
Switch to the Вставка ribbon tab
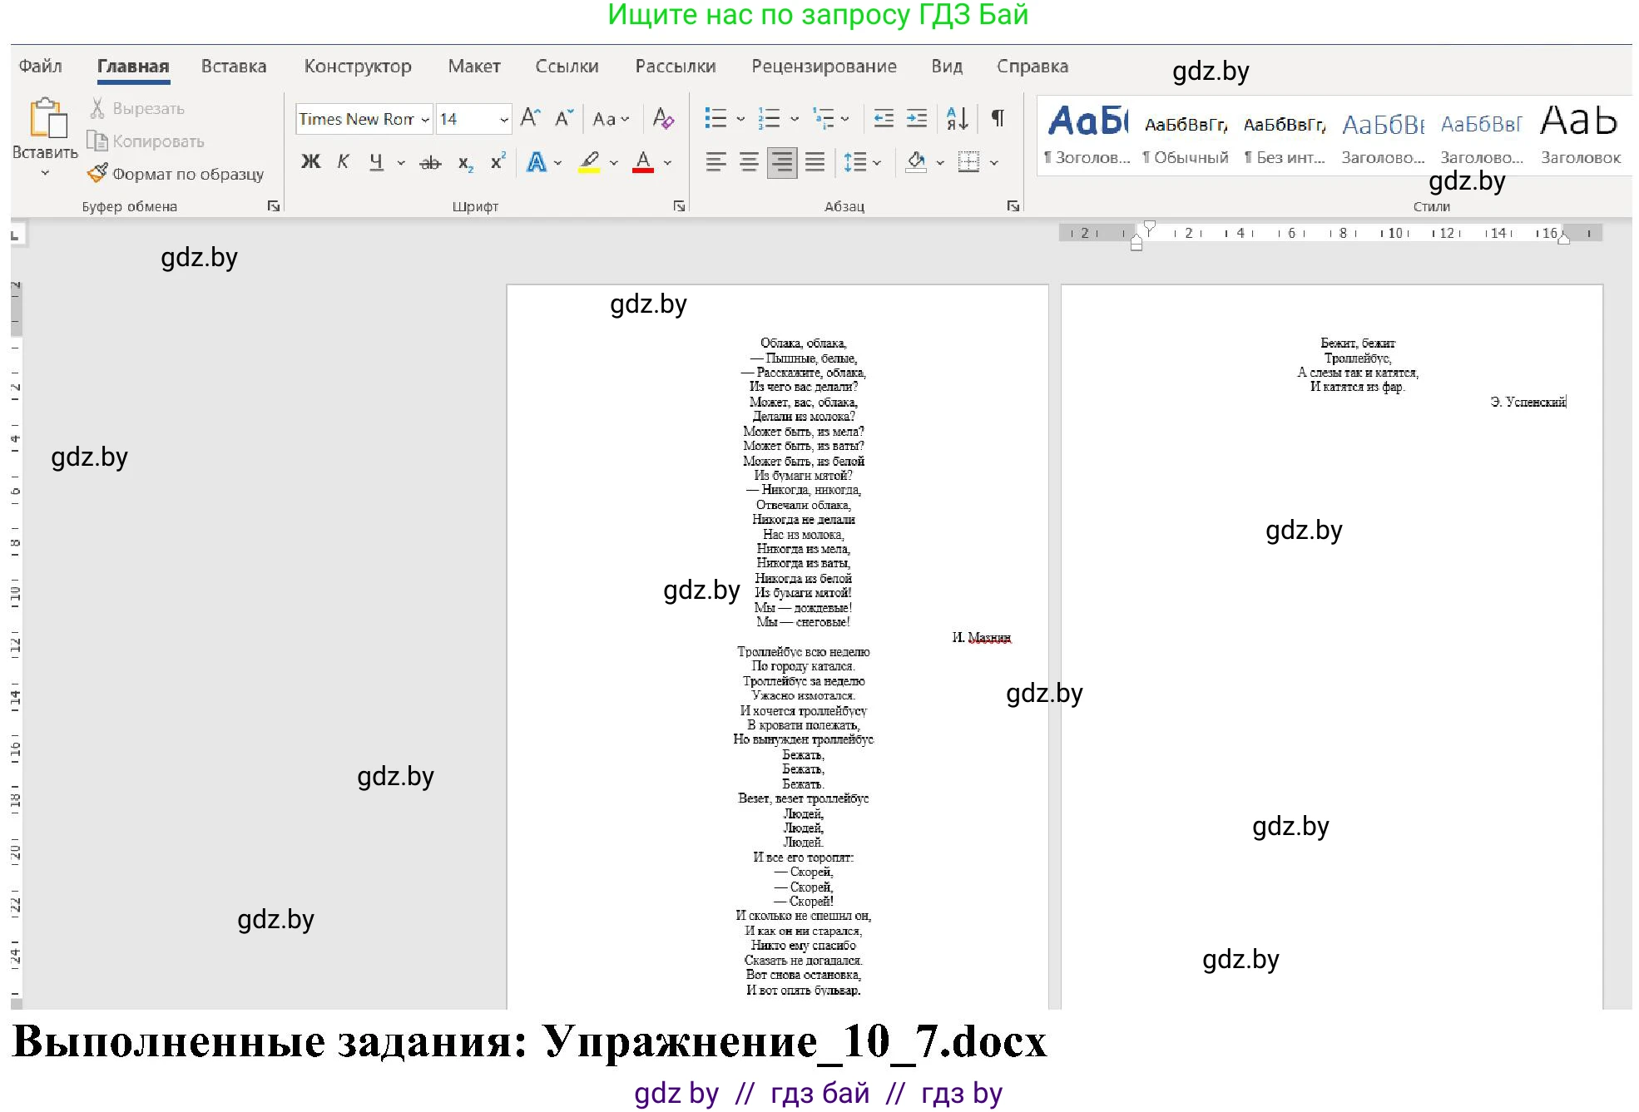pos(233,66)
